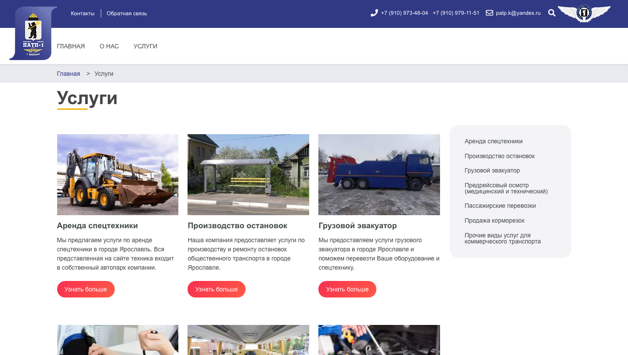Click the Обратная связь link
Screen dimensions: 628x355
point(127,13)
